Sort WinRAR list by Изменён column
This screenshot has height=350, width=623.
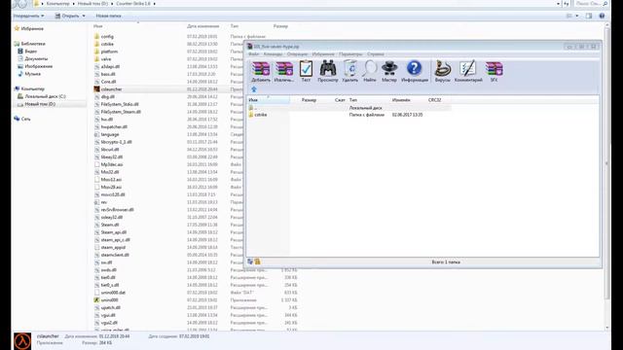click(x=401, y=100)
